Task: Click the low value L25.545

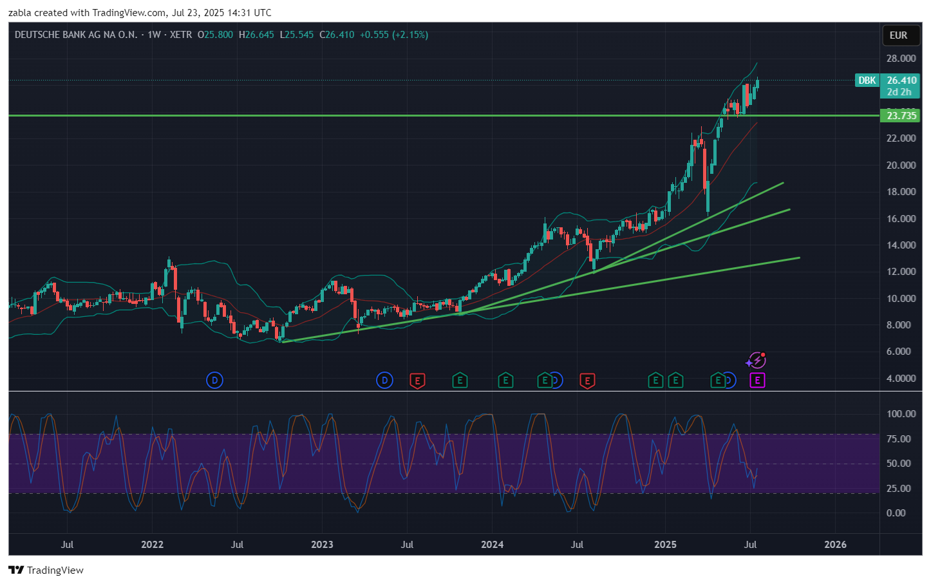Action: (x=297, y=35)
